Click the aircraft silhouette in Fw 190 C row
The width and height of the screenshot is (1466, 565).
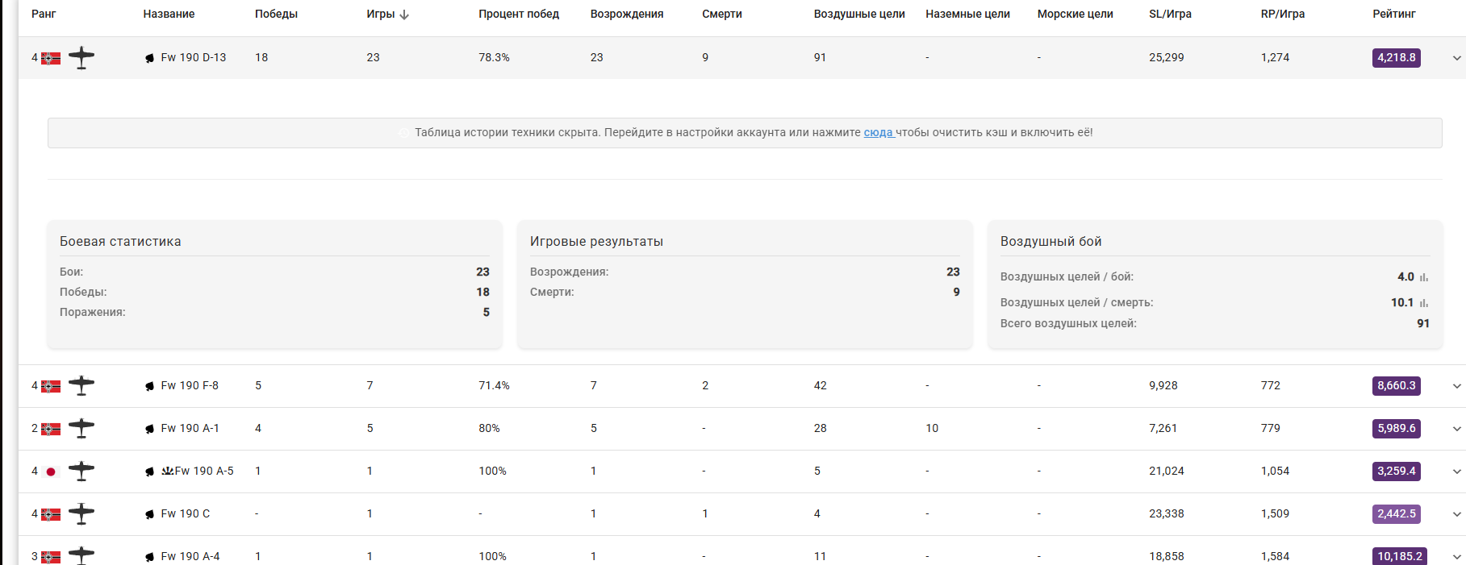pos(81,513)
